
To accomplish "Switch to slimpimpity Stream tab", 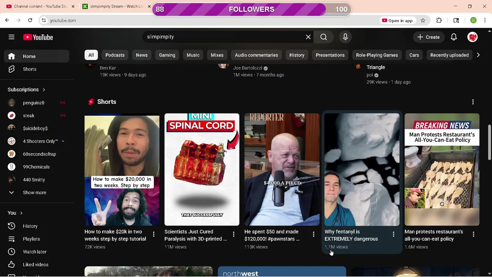I will point(116,7).
